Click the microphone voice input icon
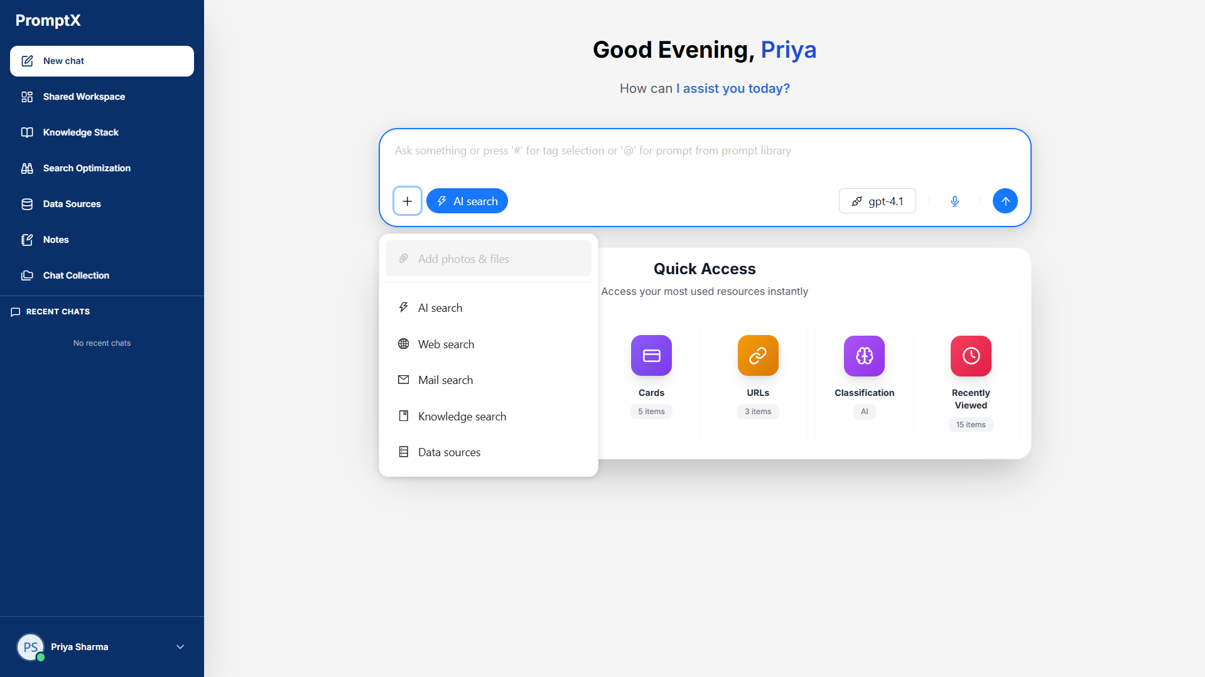1205x677 pixels. (x=954, y=201)
